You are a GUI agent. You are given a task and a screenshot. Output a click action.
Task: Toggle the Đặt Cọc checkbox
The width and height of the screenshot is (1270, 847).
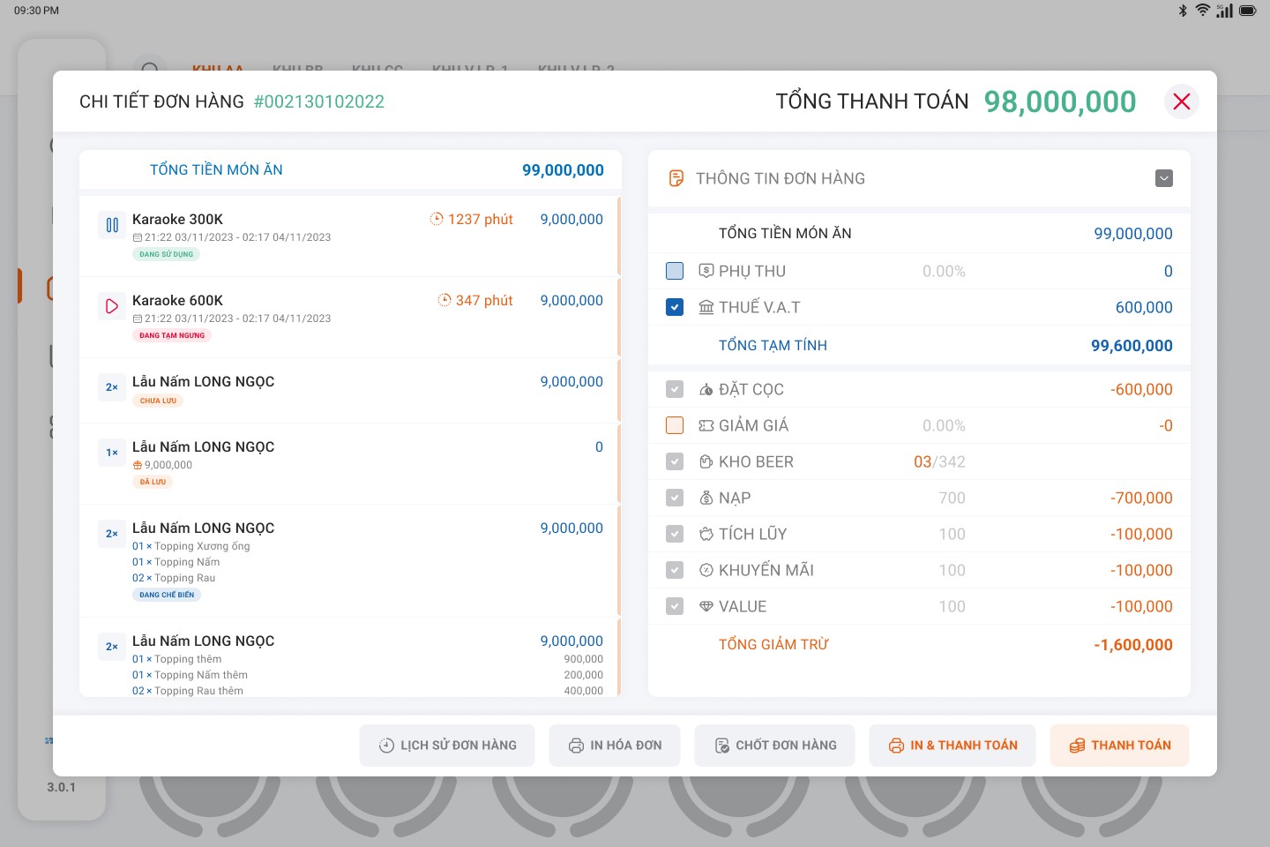pos(675,389)
